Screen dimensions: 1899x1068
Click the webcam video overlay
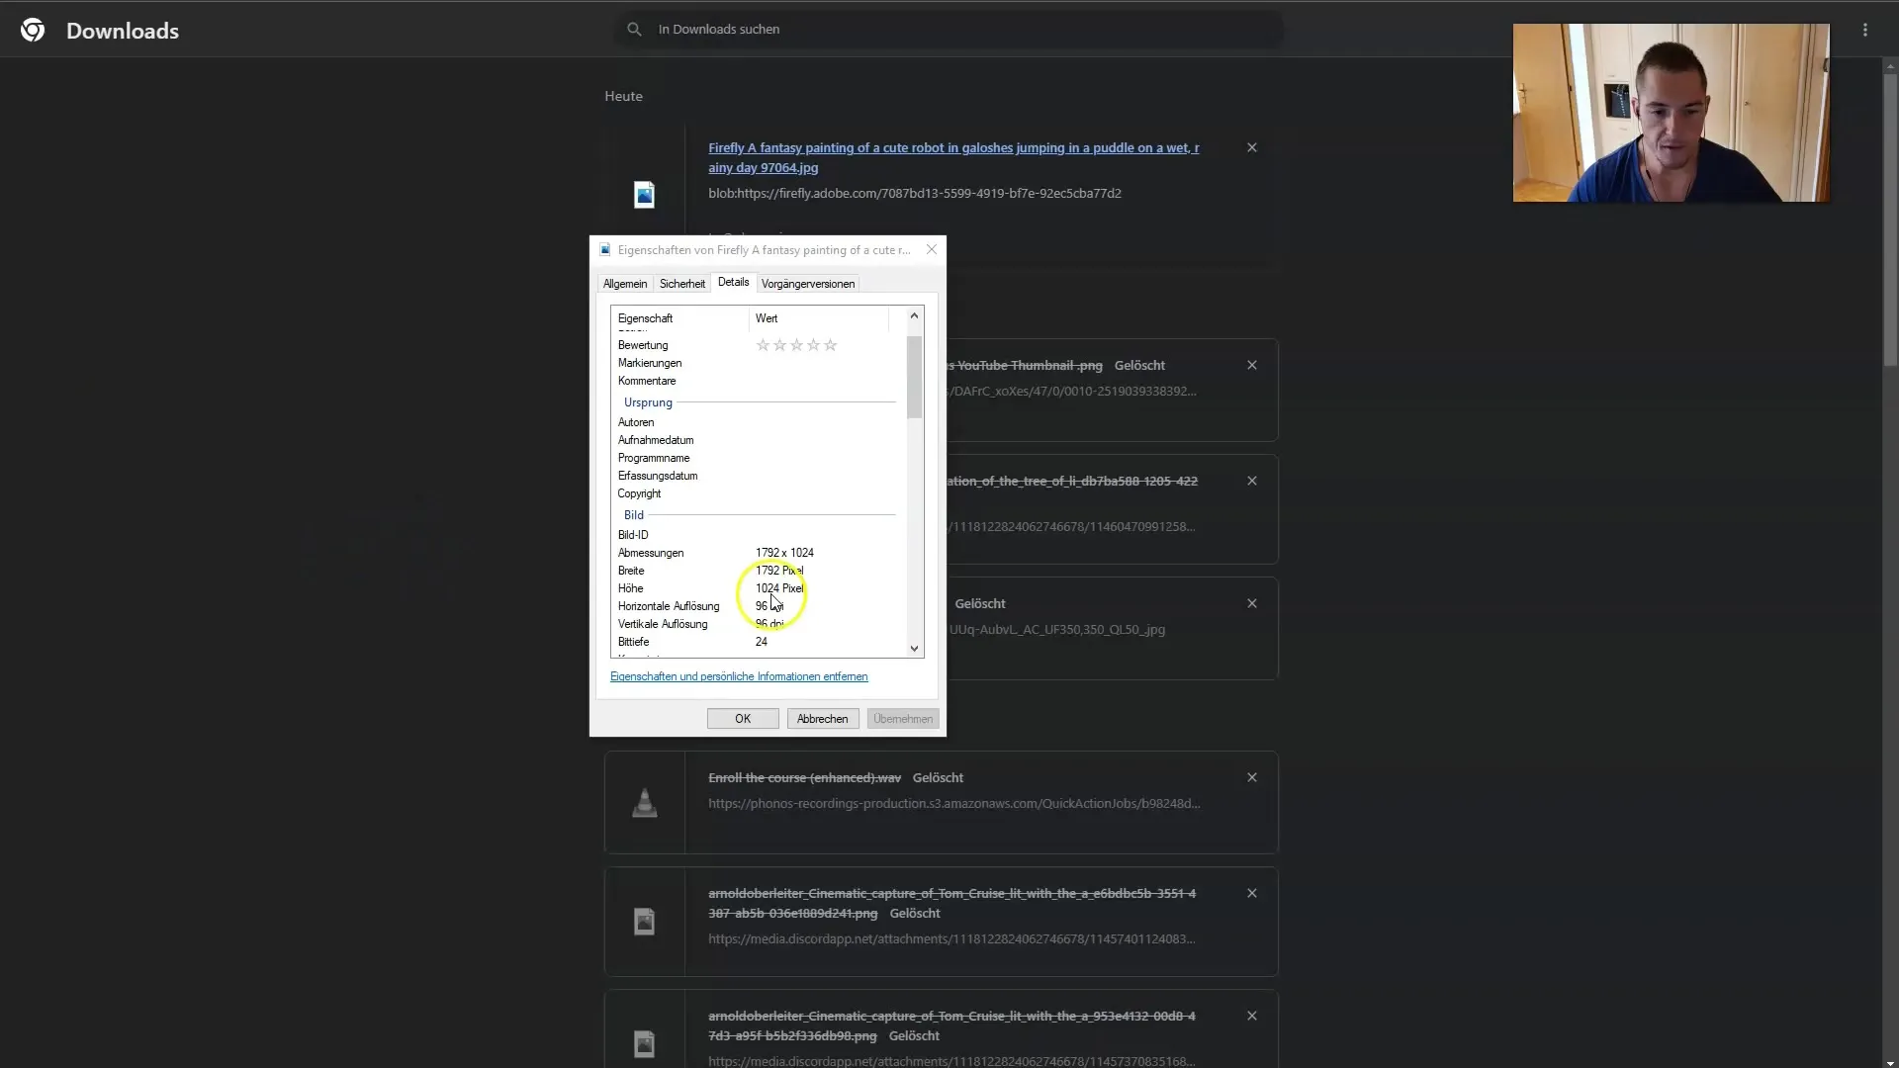coord(1671,113)
